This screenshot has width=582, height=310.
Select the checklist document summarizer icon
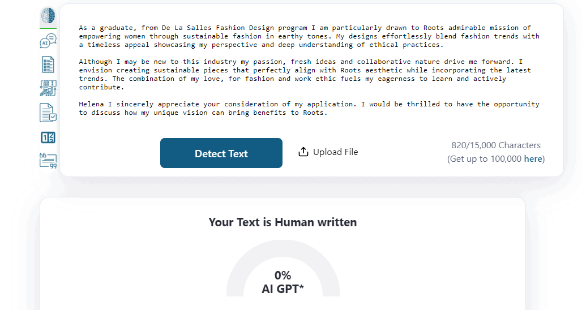coord(48,64)
